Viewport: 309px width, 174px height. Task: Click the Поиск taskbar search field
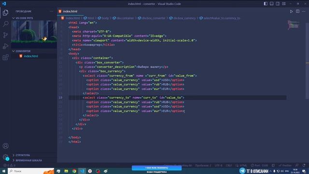coord(31,171)
